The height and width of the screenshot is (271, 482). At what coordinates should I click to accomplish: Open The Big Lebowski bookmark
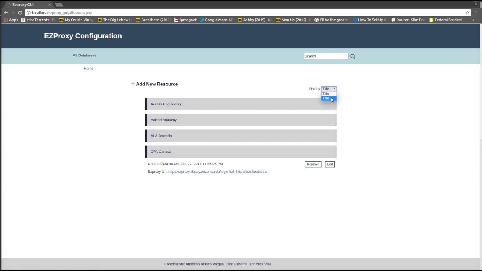(115, 20)
